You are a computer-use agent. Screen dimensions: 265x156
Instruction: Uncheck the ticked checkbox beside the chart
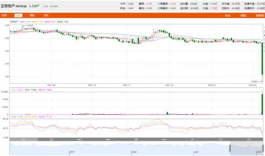(x=264, y=35)
